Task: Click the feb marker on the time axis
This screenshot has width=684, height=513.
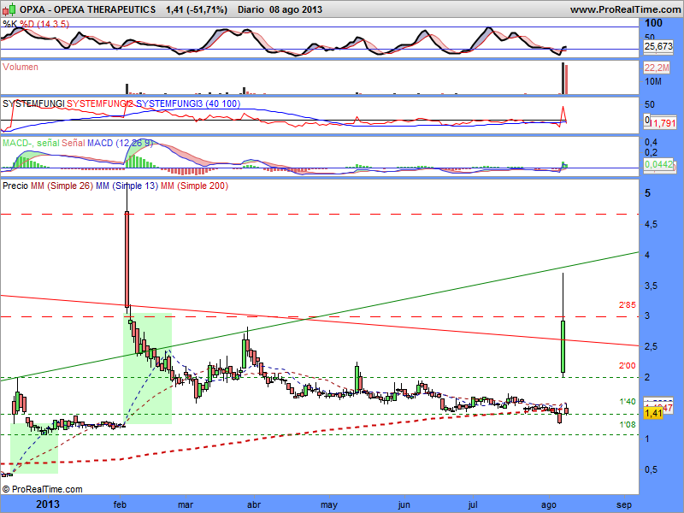Action: point(120,504)
